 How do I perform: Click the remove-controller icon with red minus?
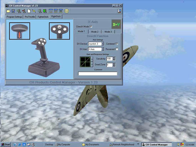(x=24, y=11)
